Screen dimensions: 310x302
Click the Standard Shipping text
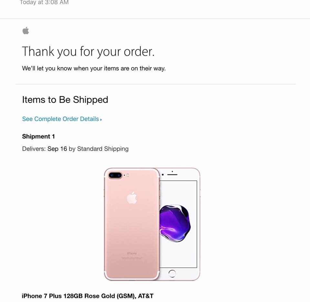coord(103,149)
